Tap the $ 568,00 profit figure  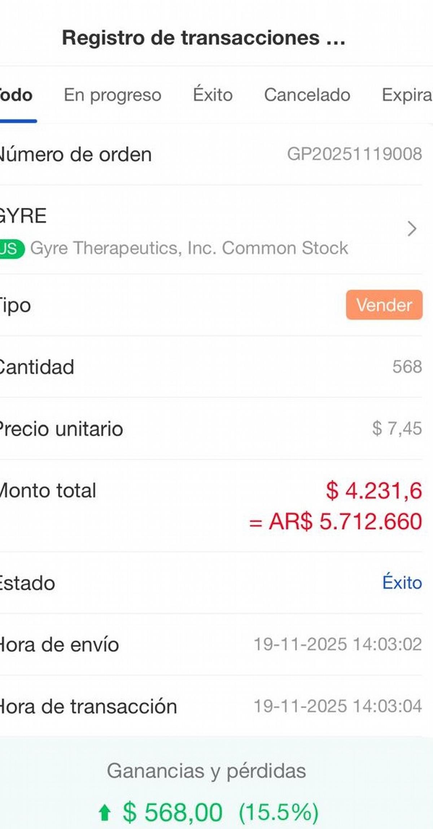172,812
